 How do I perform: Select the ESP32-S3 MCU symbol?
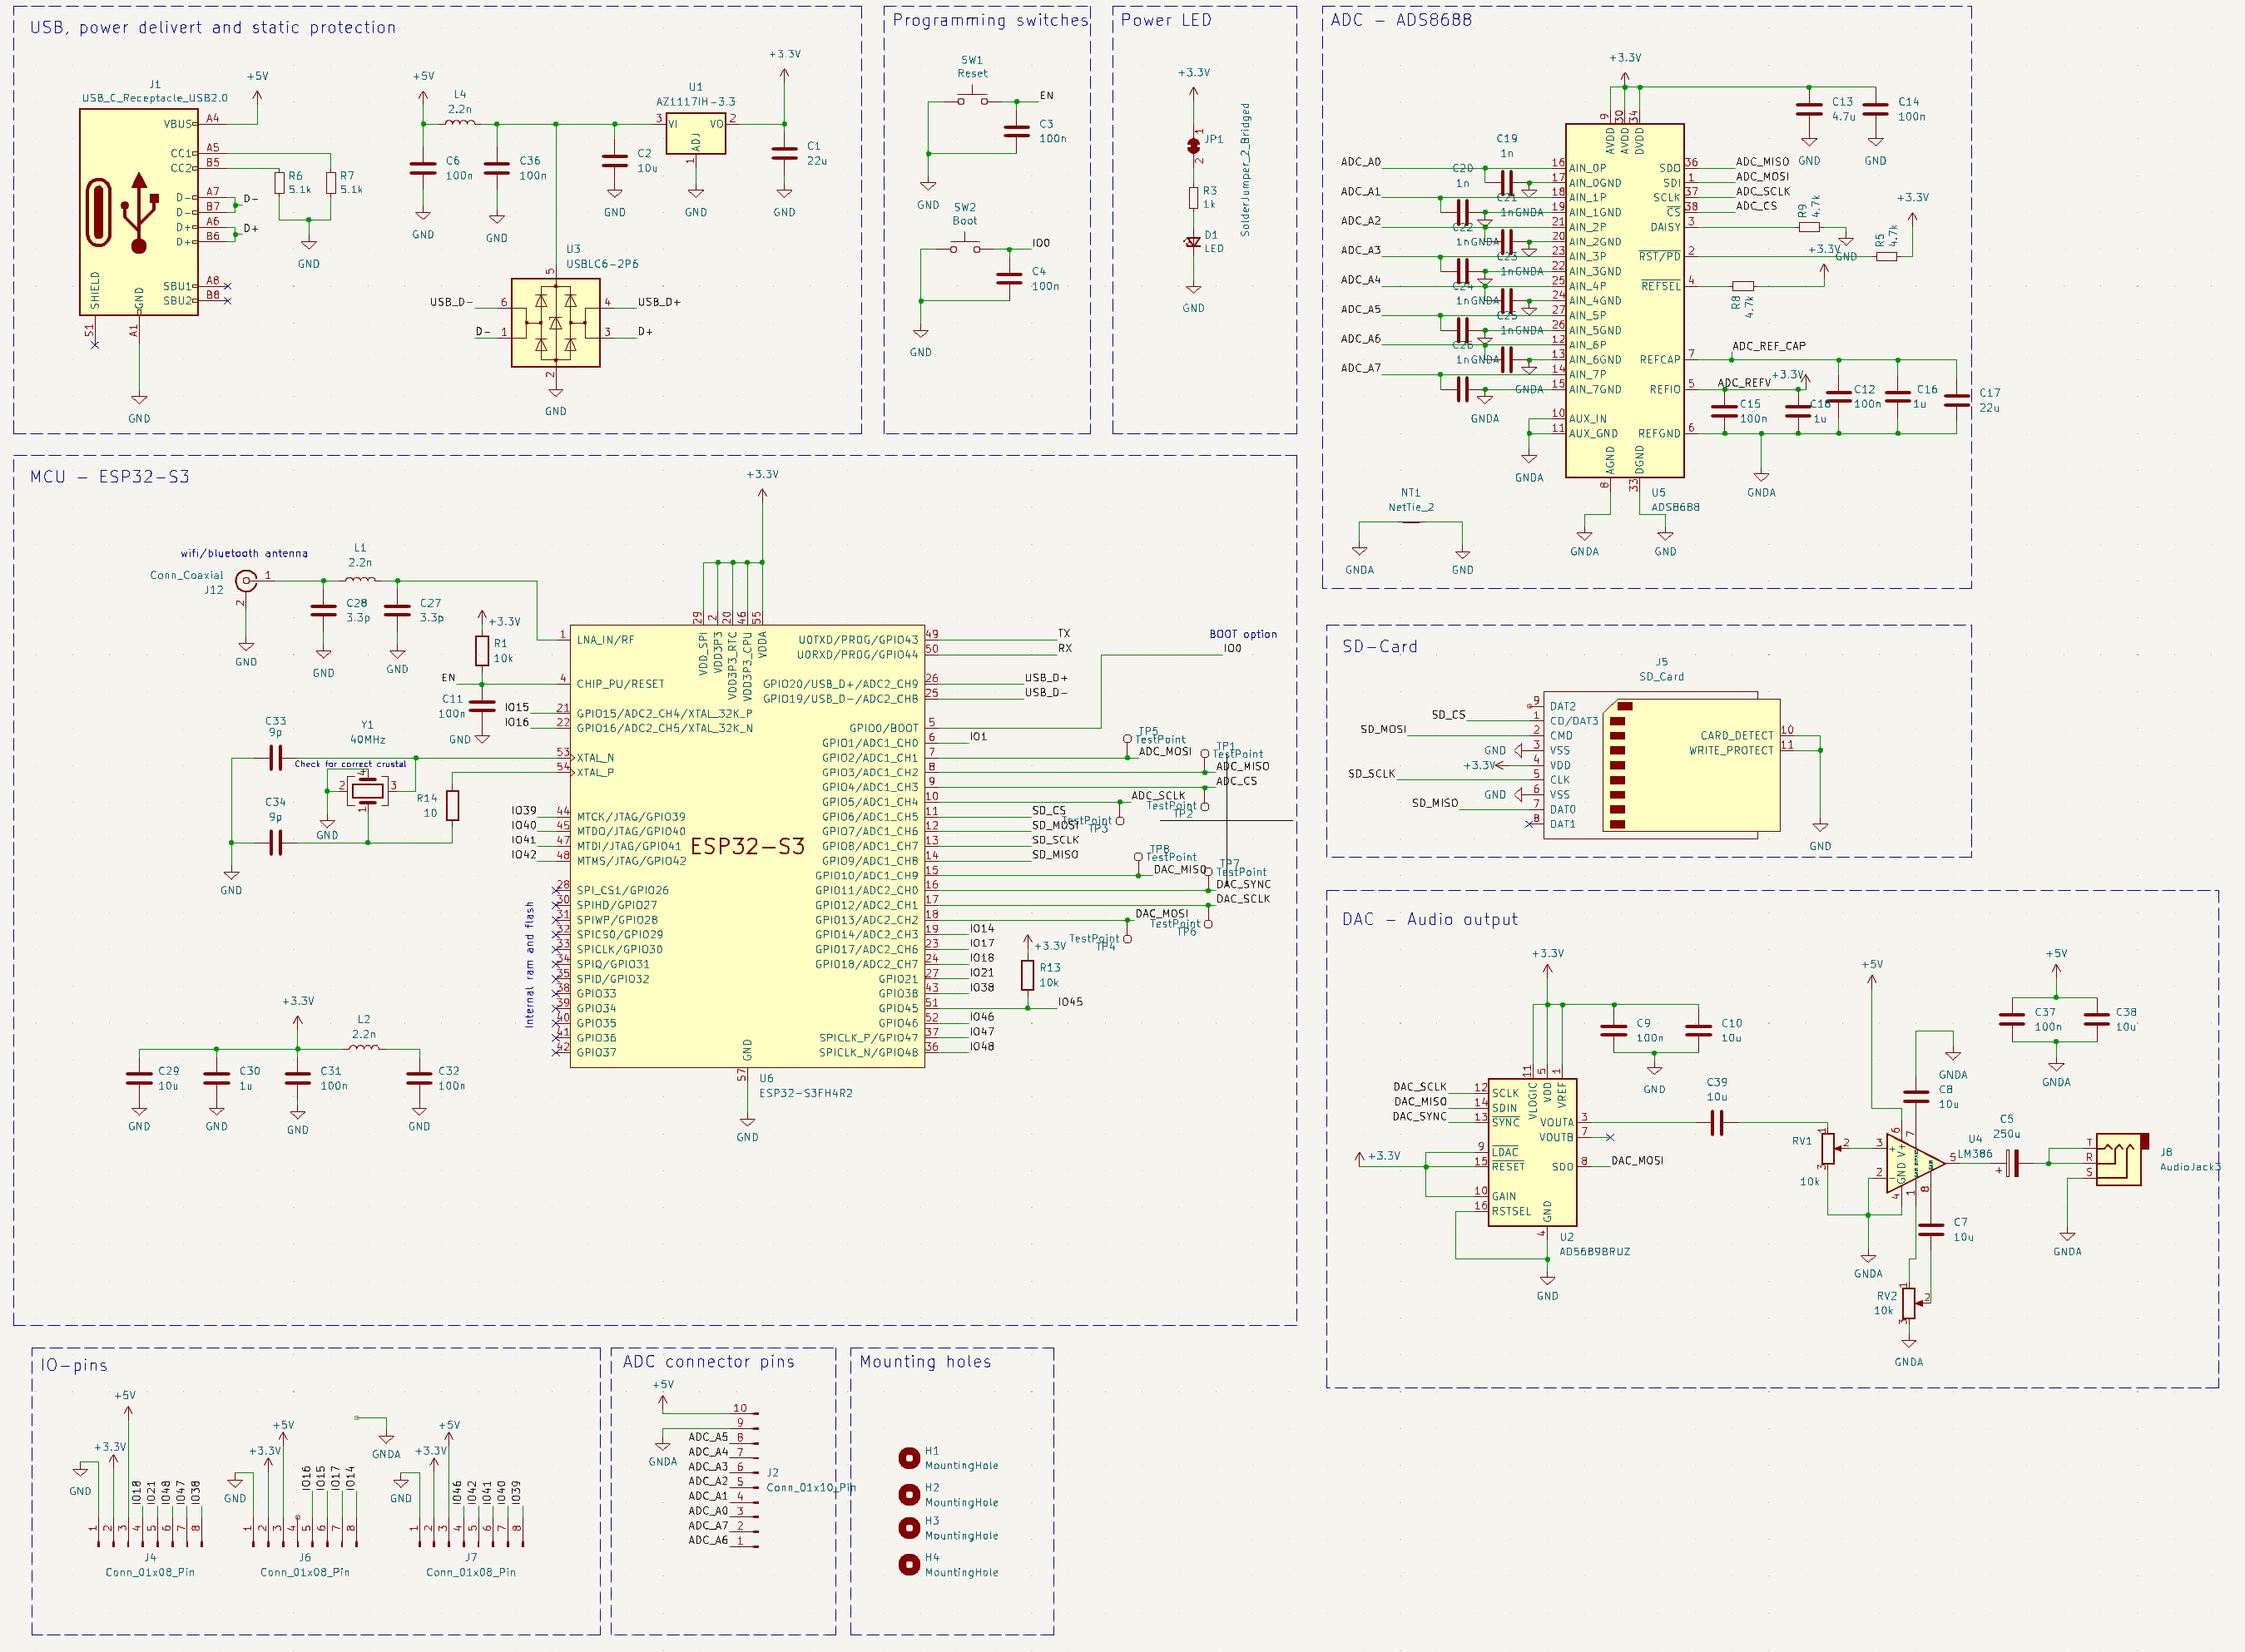point(746,846)
